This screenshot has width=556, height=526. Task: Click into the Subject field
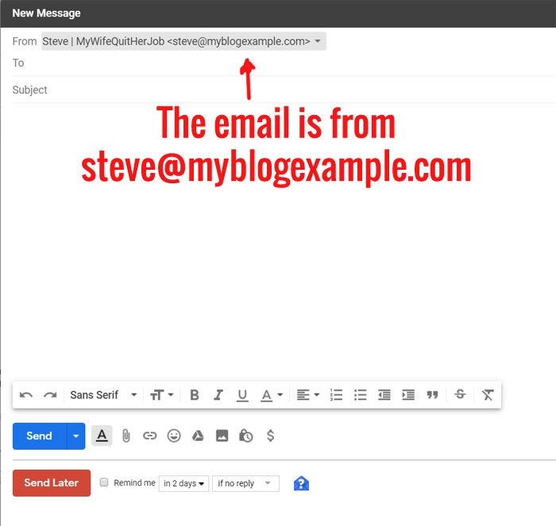point(284,90)
